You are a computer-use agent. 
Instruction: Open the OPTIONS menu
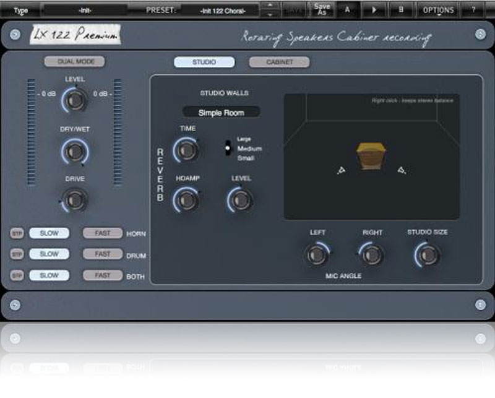point(438,10)
